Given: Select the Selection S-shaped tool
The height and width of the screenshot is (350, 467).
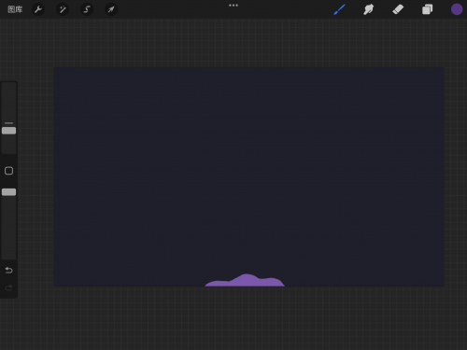Looking at the screenshot, I should (x=87, y=9).
